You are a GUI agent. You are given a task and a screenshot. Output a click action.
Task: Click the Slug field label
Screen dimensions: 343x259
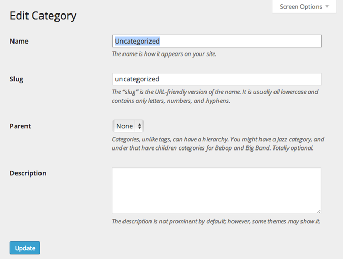17,79
